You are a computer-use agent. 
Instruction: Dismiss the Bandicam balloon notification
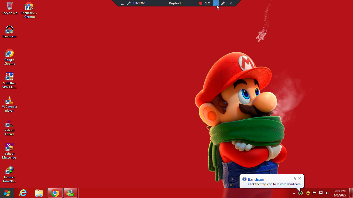(x=300, y=178)
